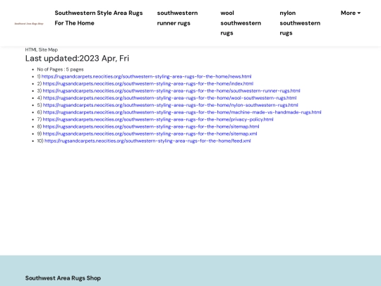The width and height of the screenshot is (381, 286).
Task: Open the news.html sitemap link
Action: click(x=146, y=76)
